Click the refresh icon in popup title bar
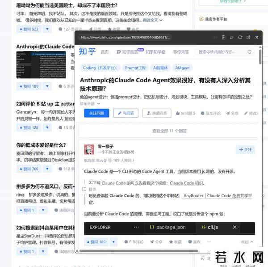268x267 pixels. coord(240,37)
